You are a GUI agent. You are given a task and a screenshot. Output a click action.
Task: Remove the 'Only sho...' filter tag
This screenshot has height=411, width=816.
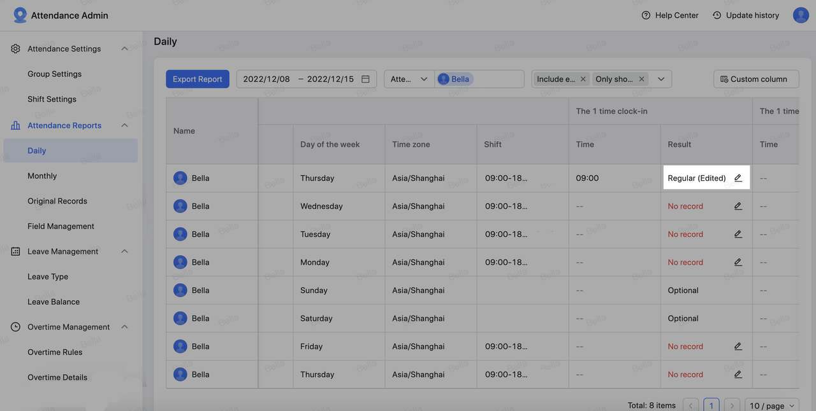(x=641, y=79)
